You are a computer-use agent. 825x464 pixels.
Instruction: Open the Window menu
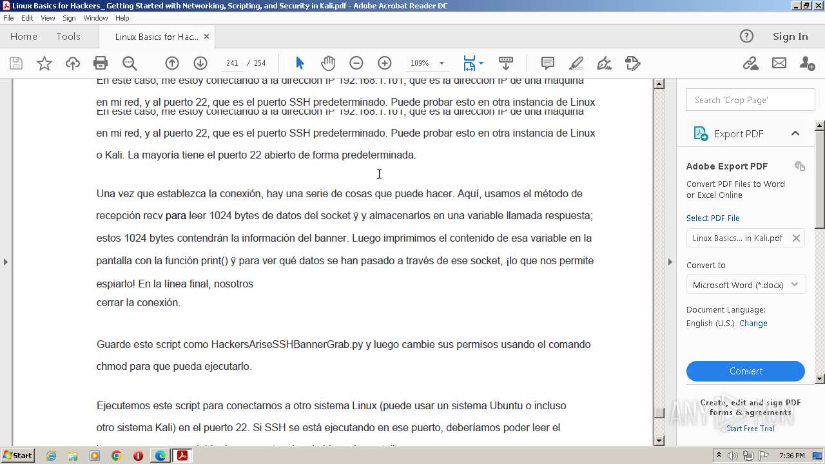pyautogui.click(x=95, y=18)
